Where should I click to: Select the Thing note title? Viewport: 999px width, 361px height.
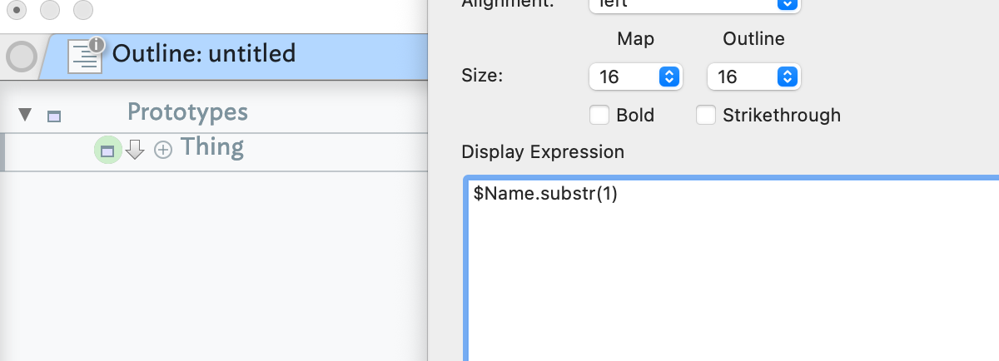212,148
